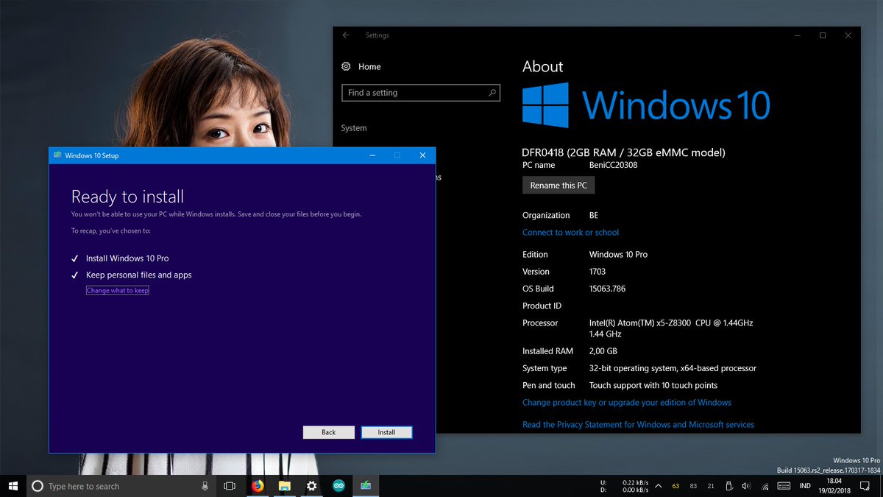This screenshot has width=883, height=497.
Task: Click the Home gear icon in Settings
Action: [347, 67]
